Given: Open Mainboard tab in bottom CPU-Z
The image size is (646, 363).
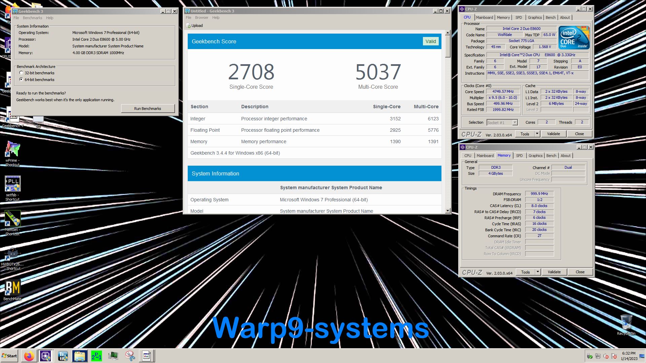Looking at the screenshot, I should point(485,156).
